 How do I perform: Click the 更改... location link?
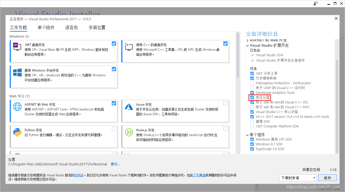click(115, 164)
